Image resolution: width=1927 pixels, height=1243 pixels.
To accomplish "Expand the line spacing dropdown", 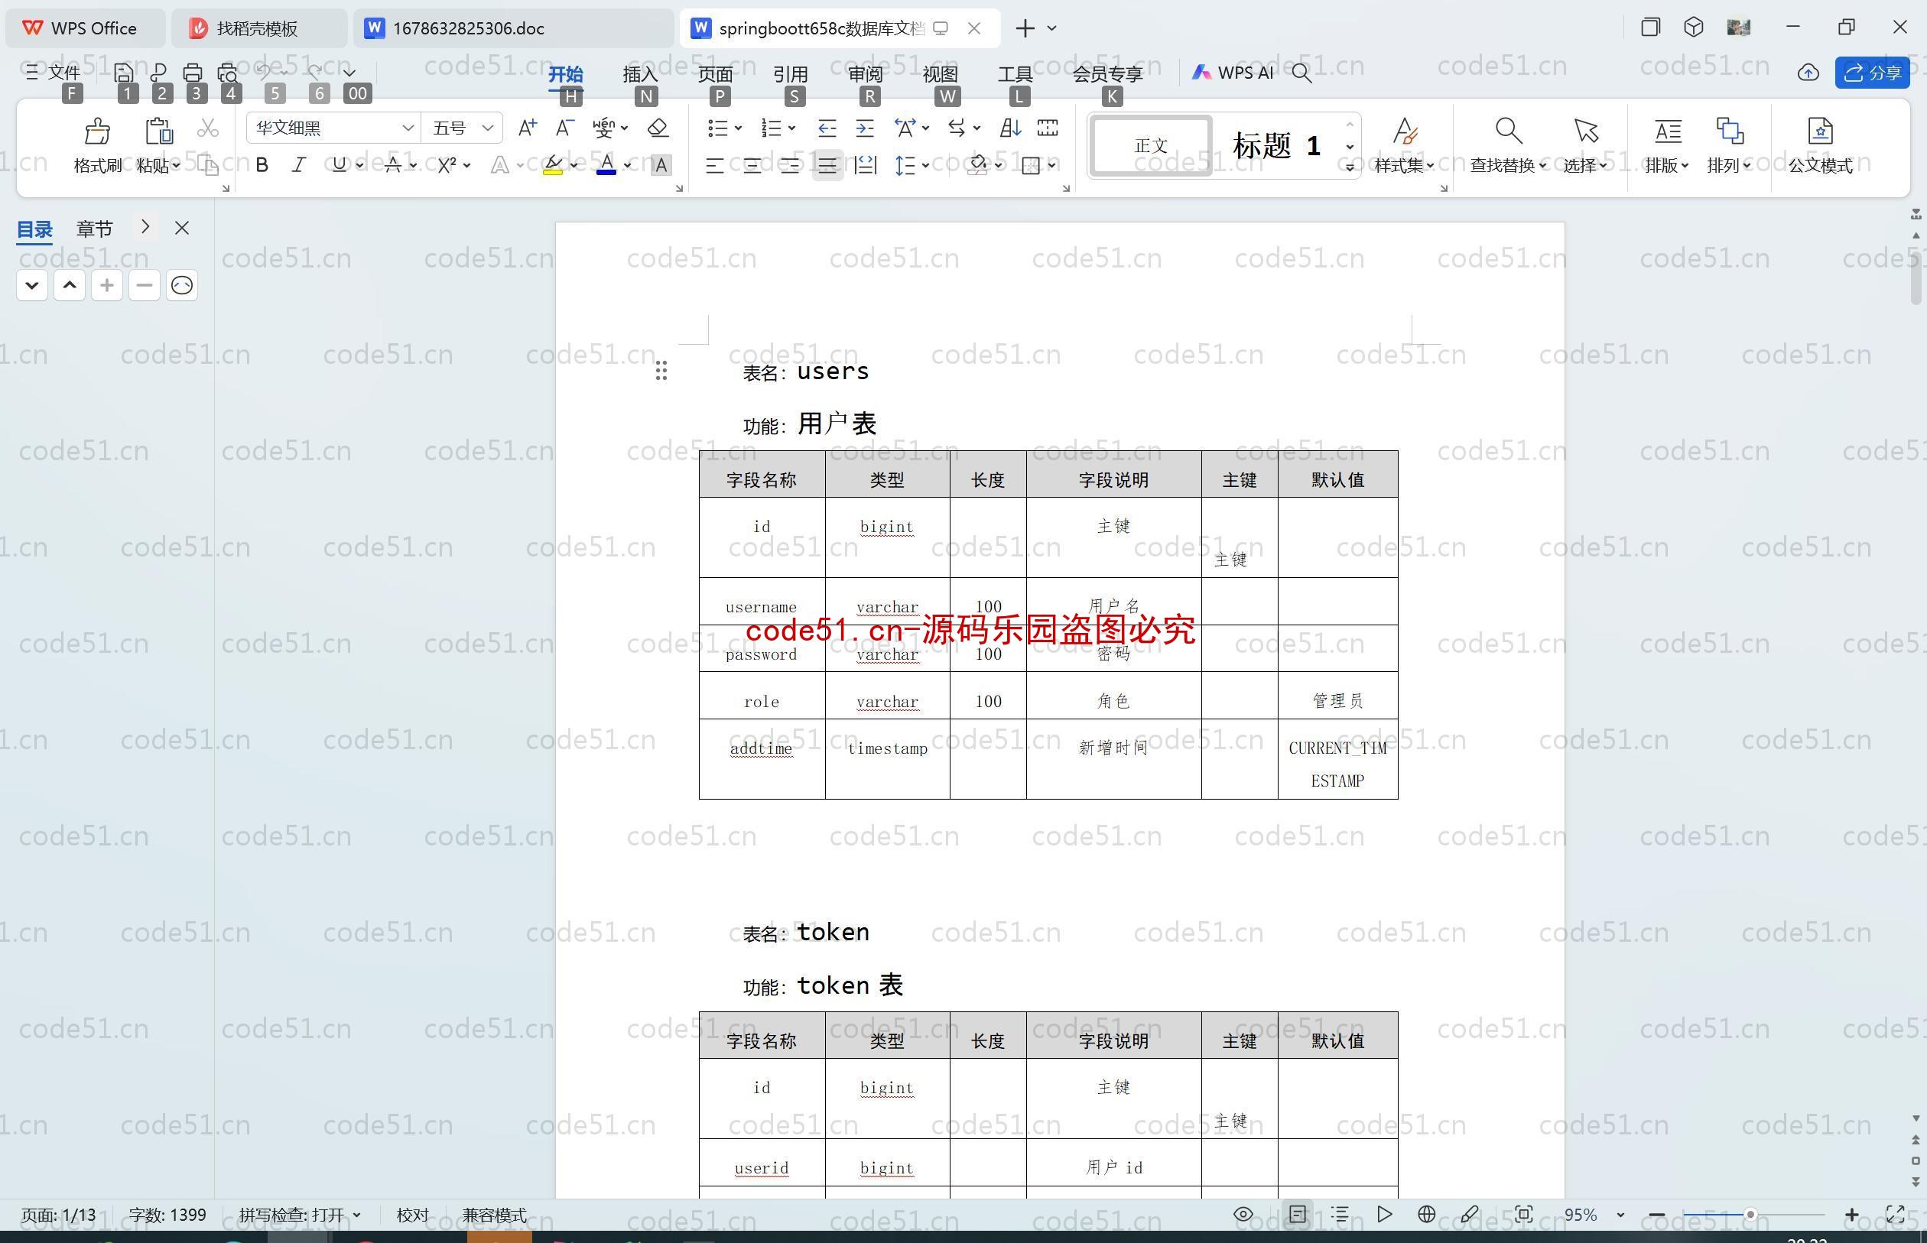I will point(925,165).
